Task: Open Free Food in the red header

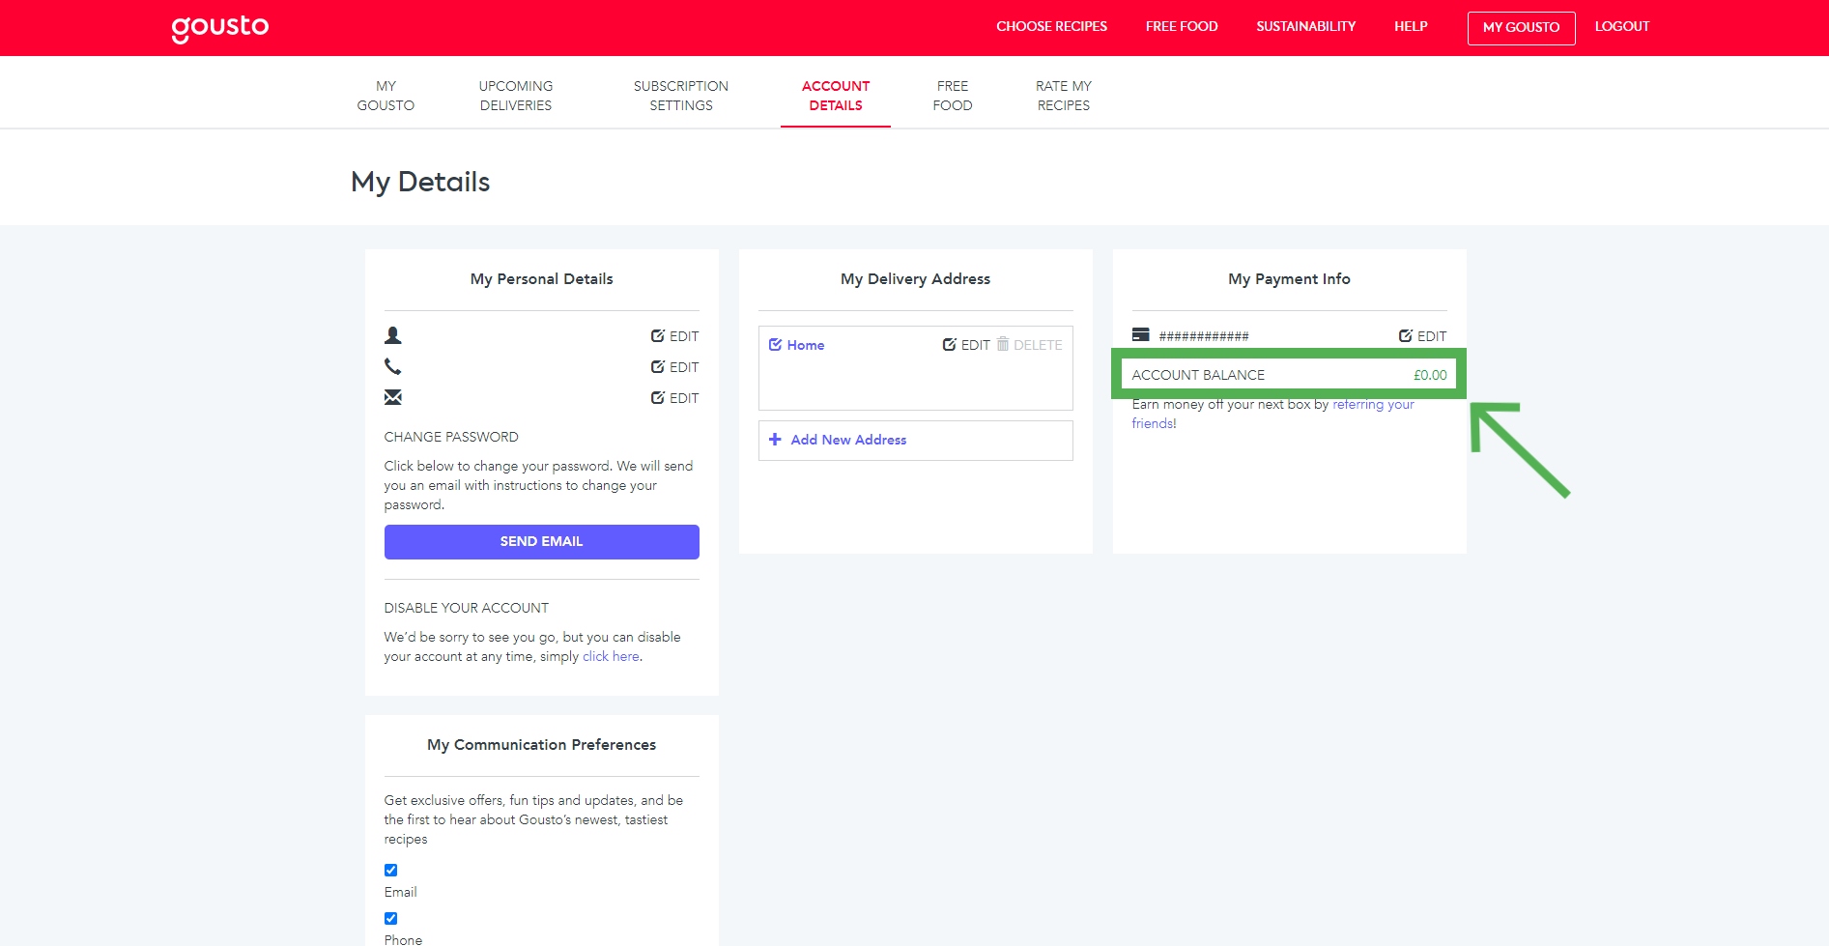Action: coord(1182,27)
